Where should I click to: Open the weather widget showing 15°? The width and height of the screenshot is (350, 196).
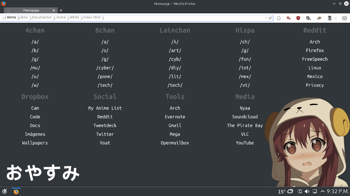coord(285,191)
